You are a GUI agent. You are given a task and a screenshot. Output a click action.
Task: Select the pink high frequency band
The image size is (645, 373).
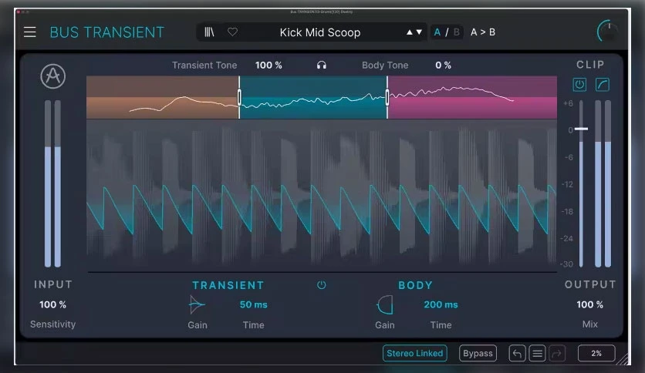472,97
